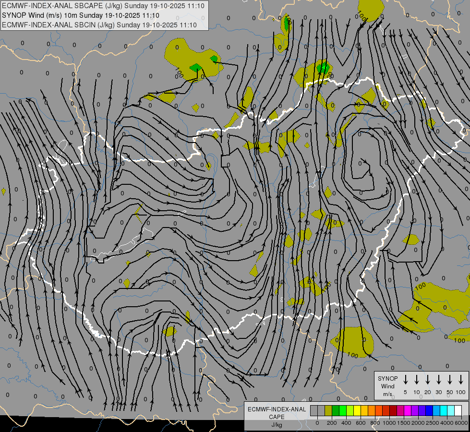Pick the leftmost gray CAPE legend swatch

point(314,410)
